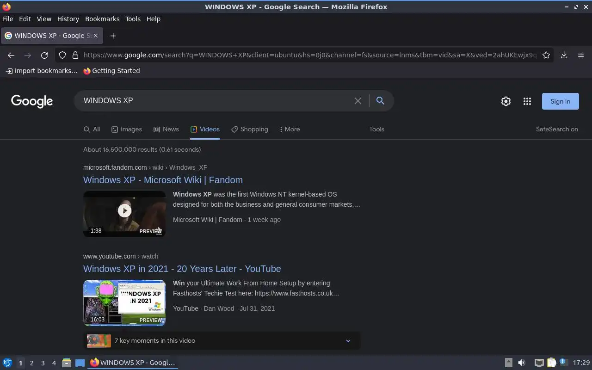Viewport: 592px width, 370px height.
Task: Click the 17:29 clock in tray
Action: click(581, 363)
